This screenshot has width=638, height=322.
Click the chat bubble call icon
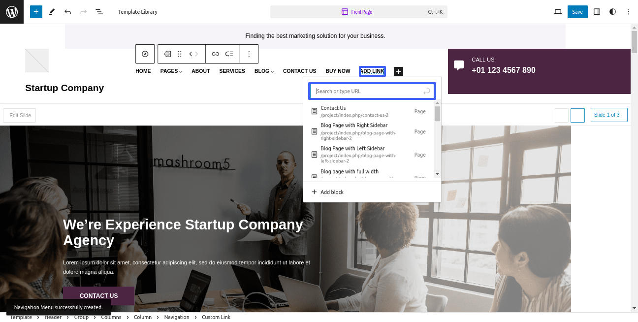pos(459,65)
